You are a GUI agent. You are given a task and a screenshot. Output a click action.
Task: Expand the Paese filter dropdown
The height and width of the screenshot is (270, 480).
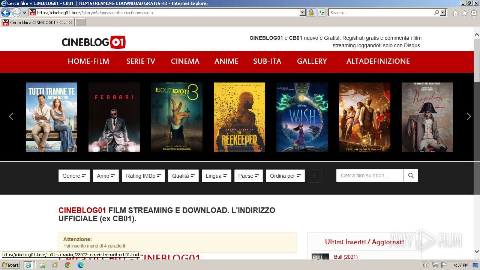(248, 176)
